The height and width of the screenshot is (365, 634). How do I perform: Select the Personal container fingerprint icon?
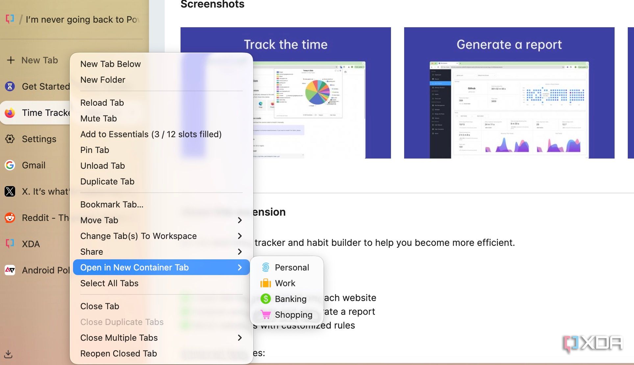[x=266, y=267]
